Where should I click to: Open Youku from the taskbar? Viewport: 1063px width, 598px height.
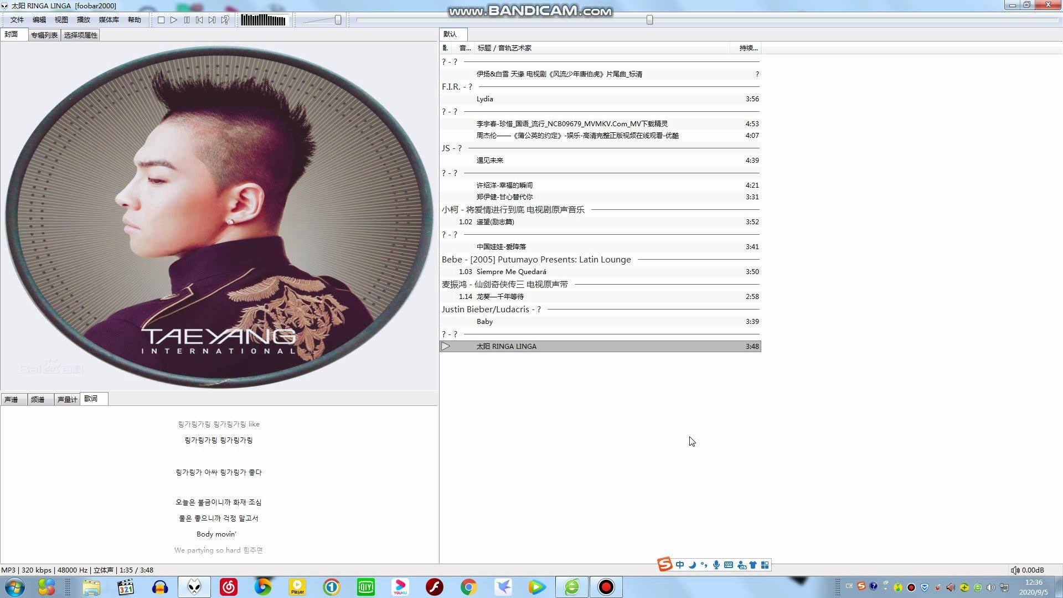[x=400, y=587]
